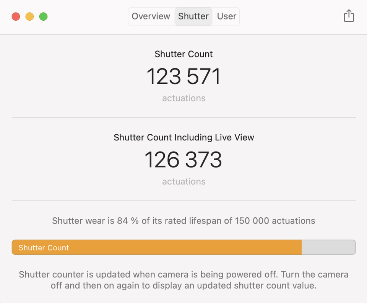The height and width of the screenshot is (303, 367).
Task: Click the 'Shutter Count Including Live View' heading
Action: pyautogui.click(x=183, y=138)
